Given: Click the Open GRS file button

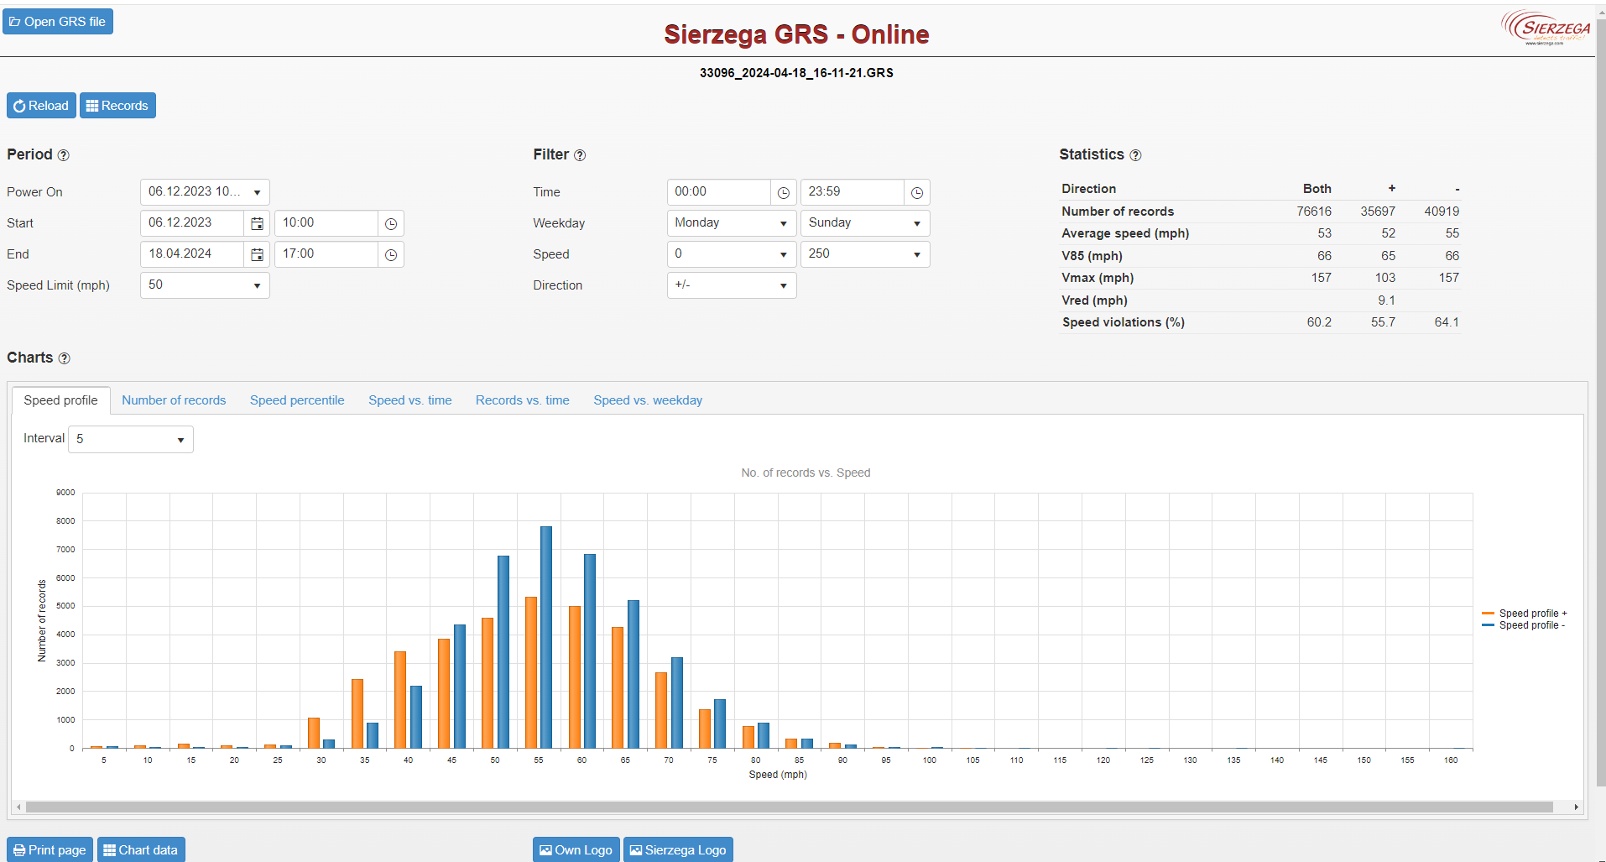Looking at the screenshot, I should click(58, 22).
